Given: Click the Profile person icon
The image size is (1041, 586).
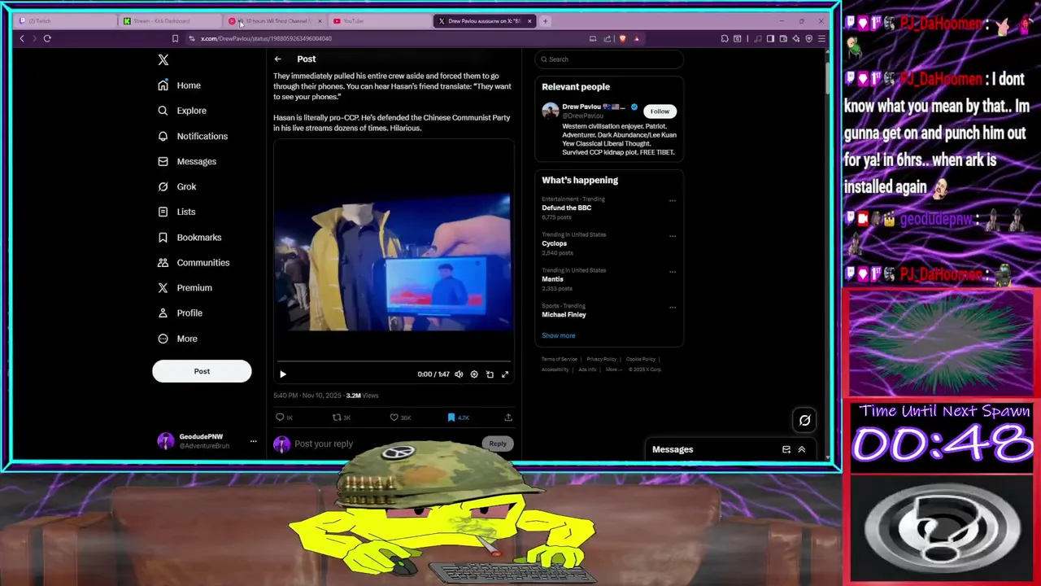Looking at the screenshot, I should [163, 313].
